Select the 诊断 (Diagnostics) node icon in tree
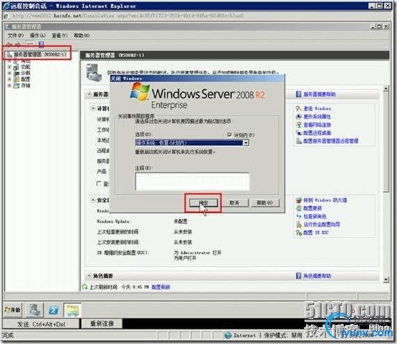This screenshot has width=397, height=344. pos(16,73)
